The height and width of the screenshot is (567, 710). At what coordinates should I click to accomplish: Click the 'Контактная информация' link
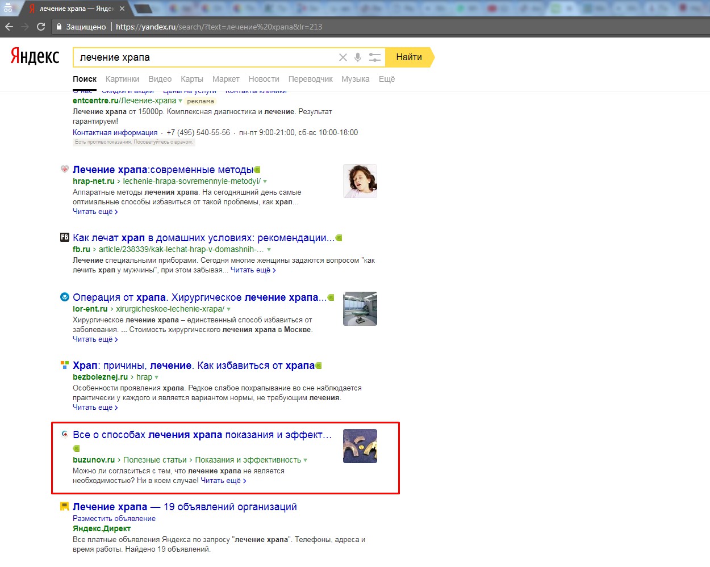point(115,132)
